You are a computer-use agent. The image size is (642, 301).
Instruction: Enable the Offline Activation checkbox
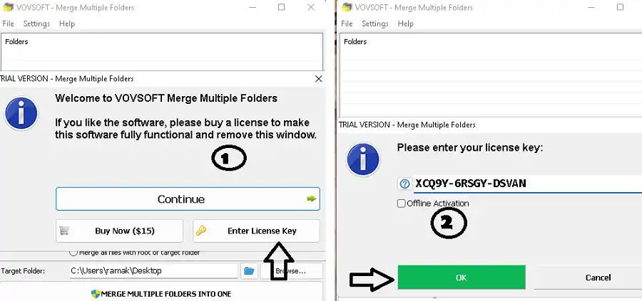pyautogui.click(x=402, y=204)
